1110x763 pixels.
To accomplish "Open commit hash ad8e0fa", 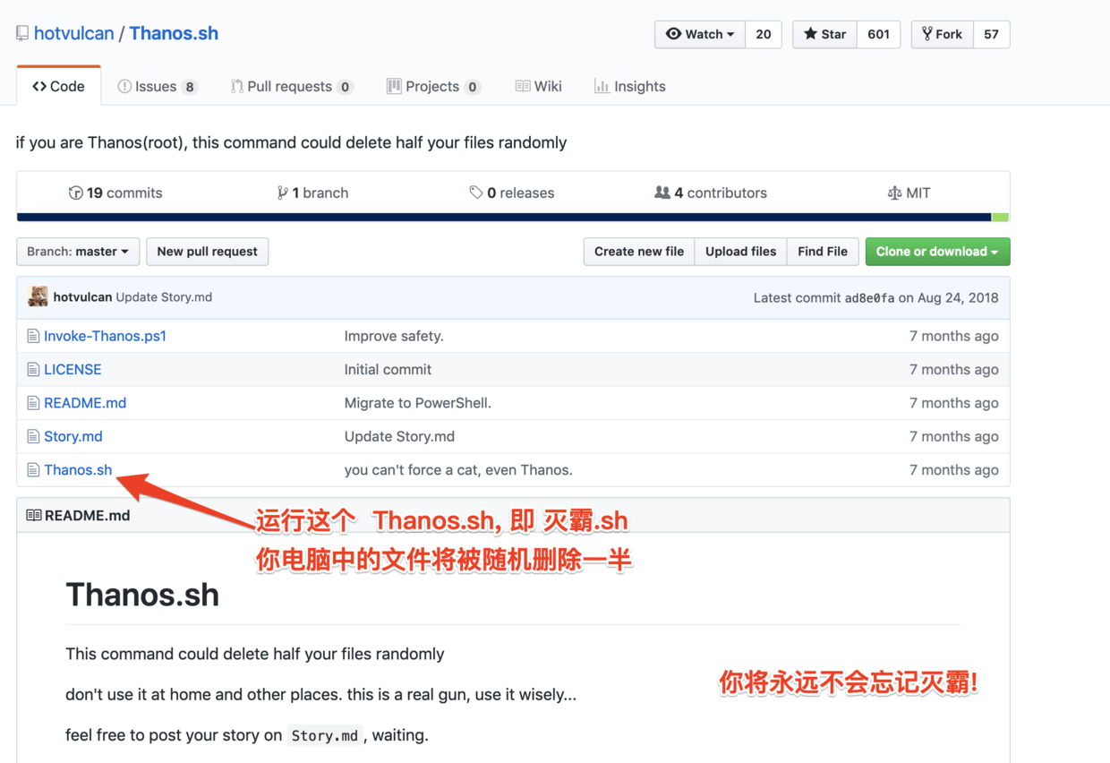I will [x=869, y=298].
